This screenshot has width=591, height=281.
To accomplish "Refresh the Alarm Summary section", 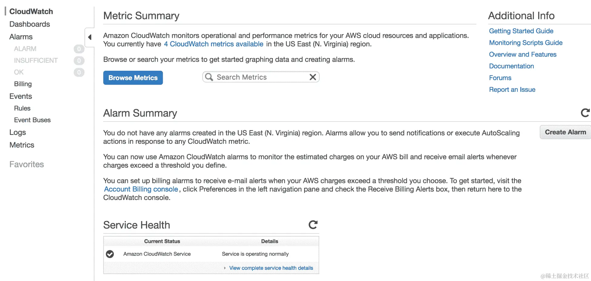I will point(585,113).
